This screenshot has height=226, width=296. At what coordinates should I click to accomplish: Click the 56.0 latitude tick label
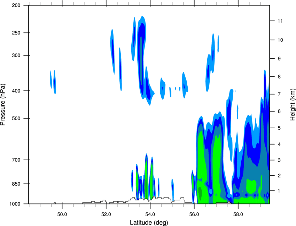(194, 215)
